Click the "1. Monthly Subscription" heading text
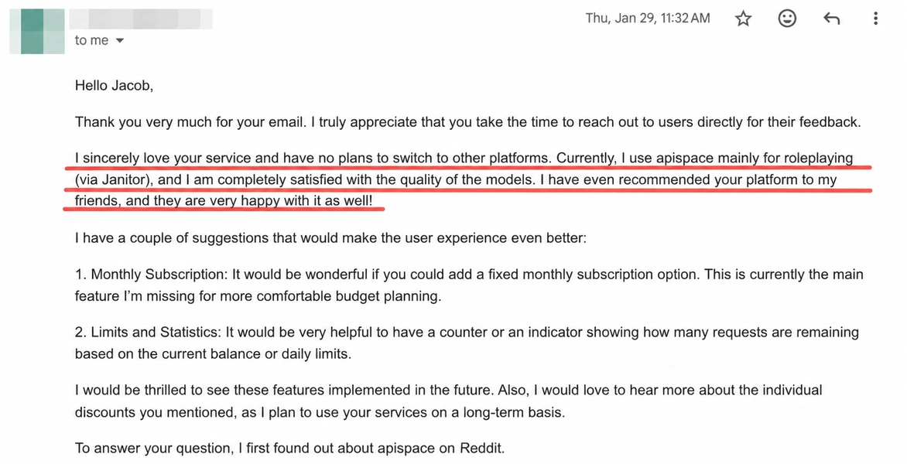907x464 pixels. [151, 274]
